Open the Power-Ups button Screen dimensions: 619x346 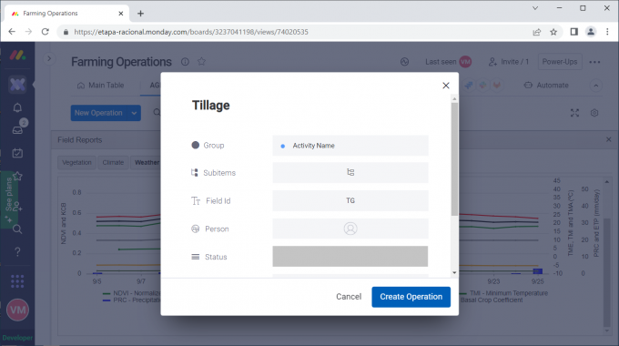[560, 62]
